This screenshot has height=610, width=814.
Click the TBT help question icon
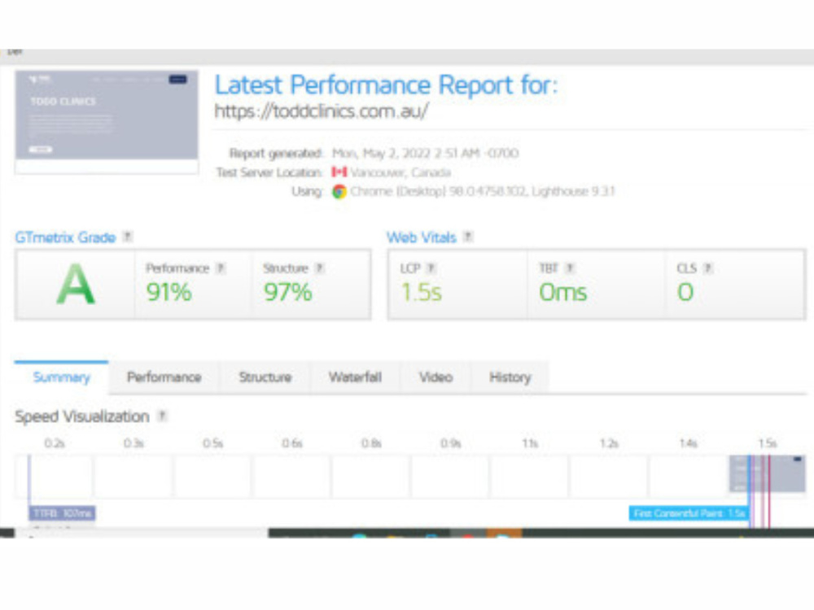(570, 268)
